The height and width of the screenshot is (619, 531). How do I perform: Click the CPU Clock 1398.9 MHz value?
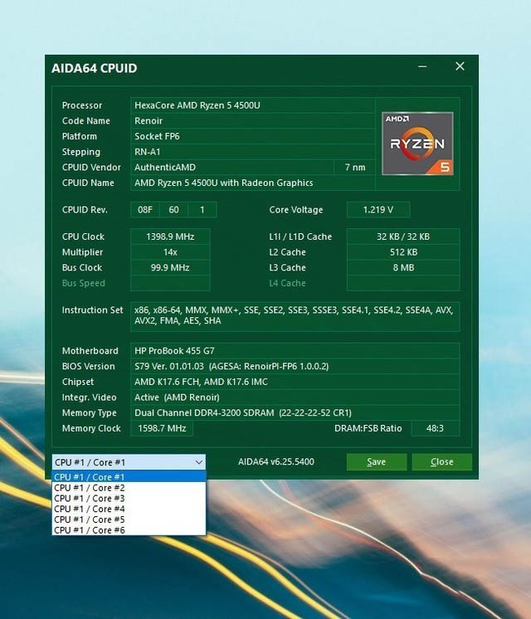pyautogui.click(x=170, y=236)
